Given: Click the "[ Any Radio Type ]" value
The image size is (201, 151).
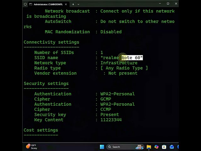Looking at the screenshot, I should click(124, 68).
